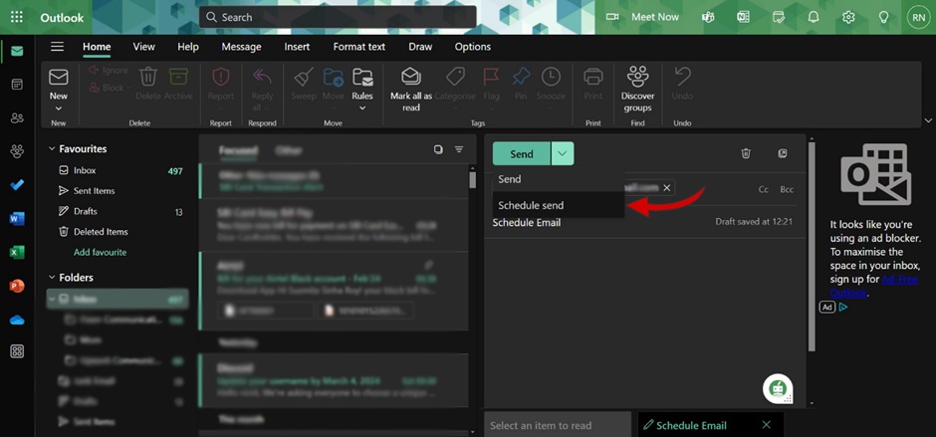Screen dimensions: 936x437
Task: Click Rules folder icon in ribbon
Action: click(x=362, y=77)
